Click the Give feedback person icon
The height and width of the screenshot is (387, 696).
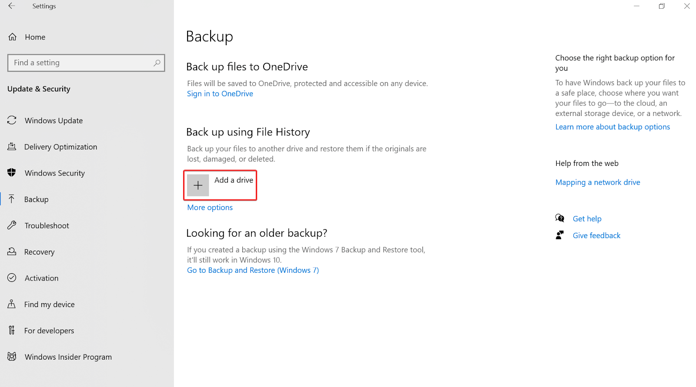coord(560,235)
